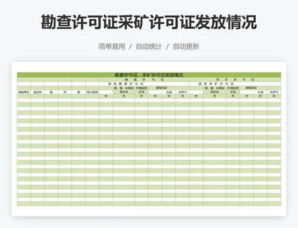Select 外商投资企业 under 采矿许可证

(233, 90)
